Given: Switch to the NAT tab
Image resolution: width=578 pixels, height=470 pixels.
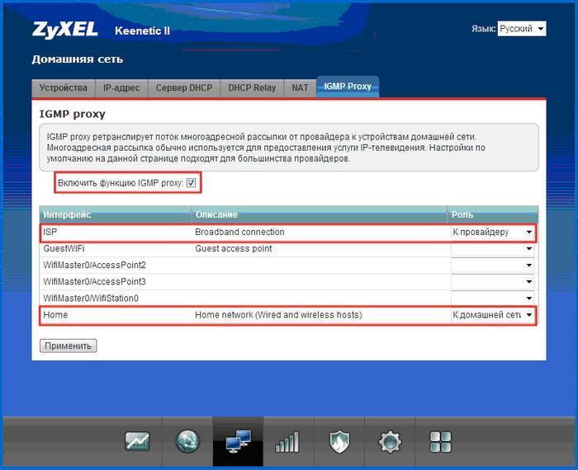Looking at the screenshot, I should pyautogui.click(x=300, y=88).
